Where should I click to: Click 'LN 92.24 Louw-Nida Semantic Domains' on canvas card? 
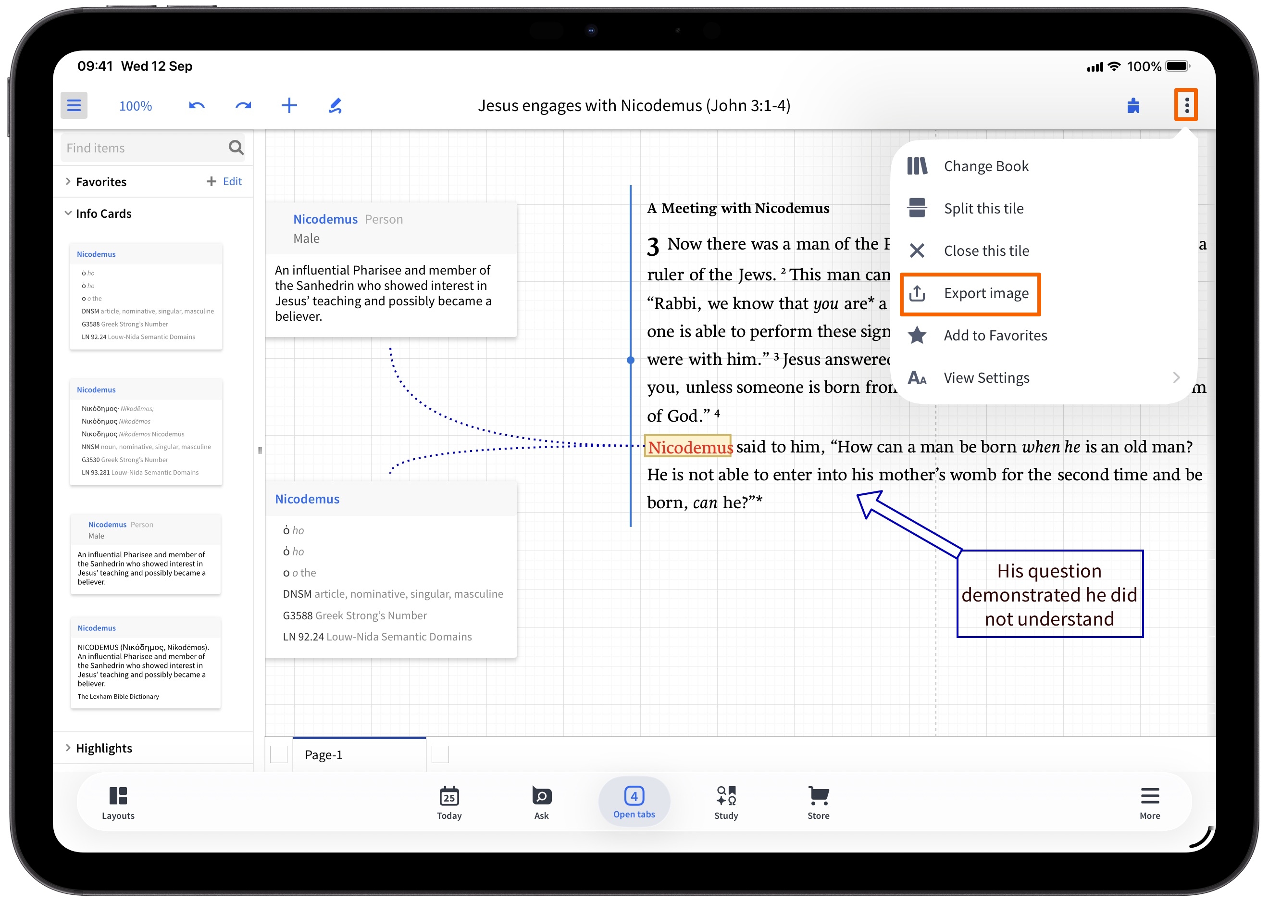point(377,637)
